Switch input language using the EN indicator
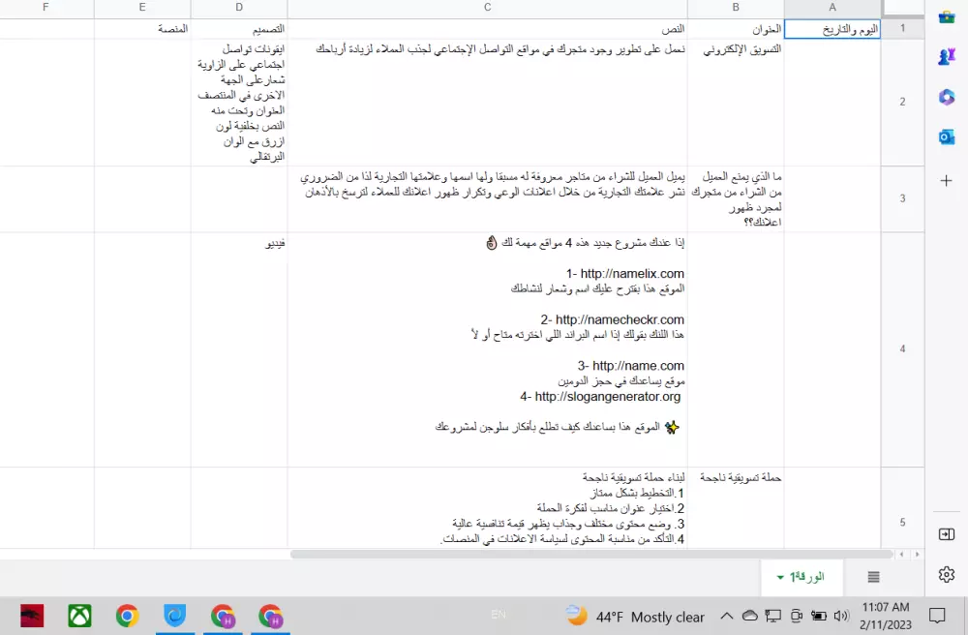This screenshot has width=968, height=635. click(499, 616)
